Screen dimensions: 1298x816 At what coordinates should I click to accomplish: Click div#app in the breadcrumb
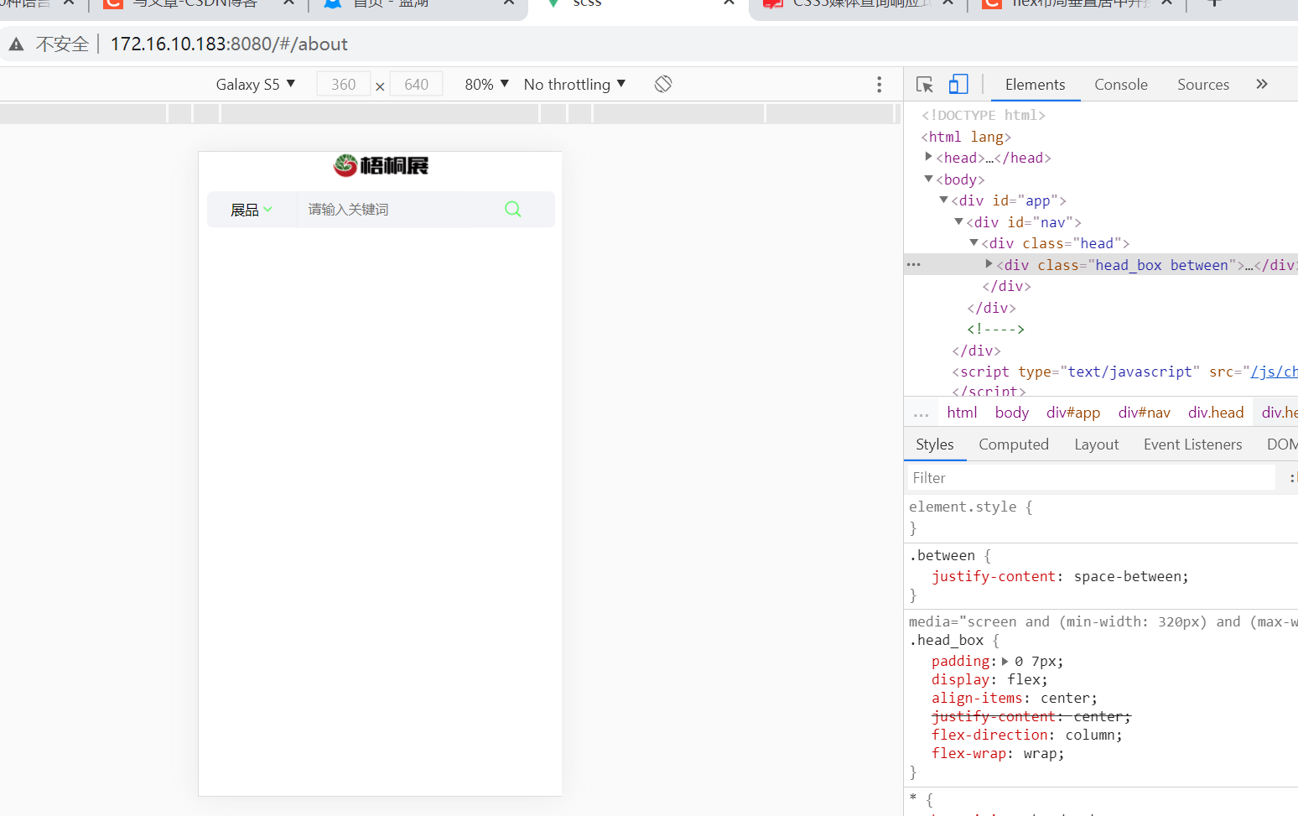pyautogui.click(x=1073, y=413)
